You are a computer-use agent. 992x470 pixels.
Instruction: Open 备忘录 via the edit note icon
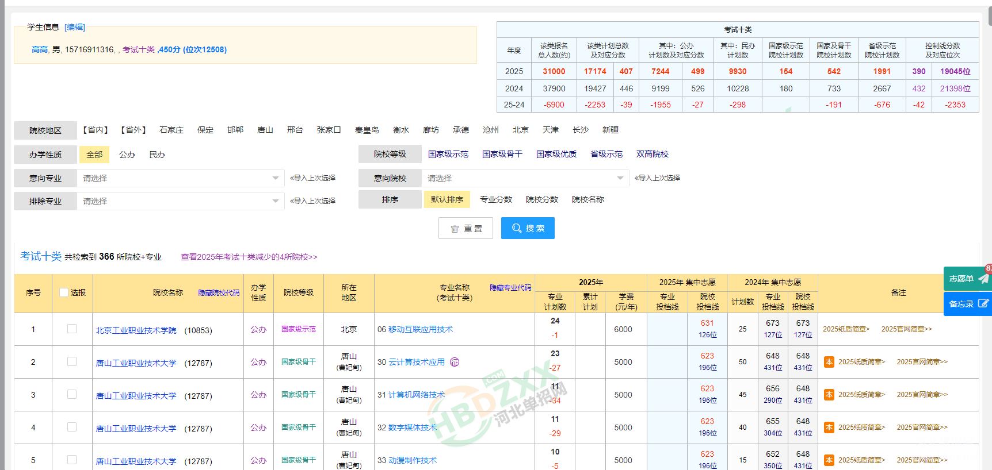pos(983,303)
